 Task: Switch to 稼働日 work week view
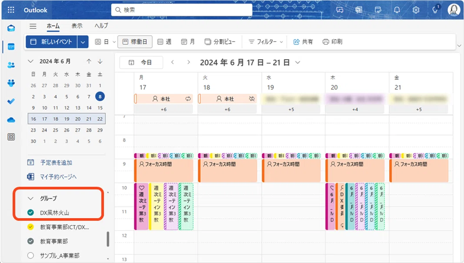[135, 42]
